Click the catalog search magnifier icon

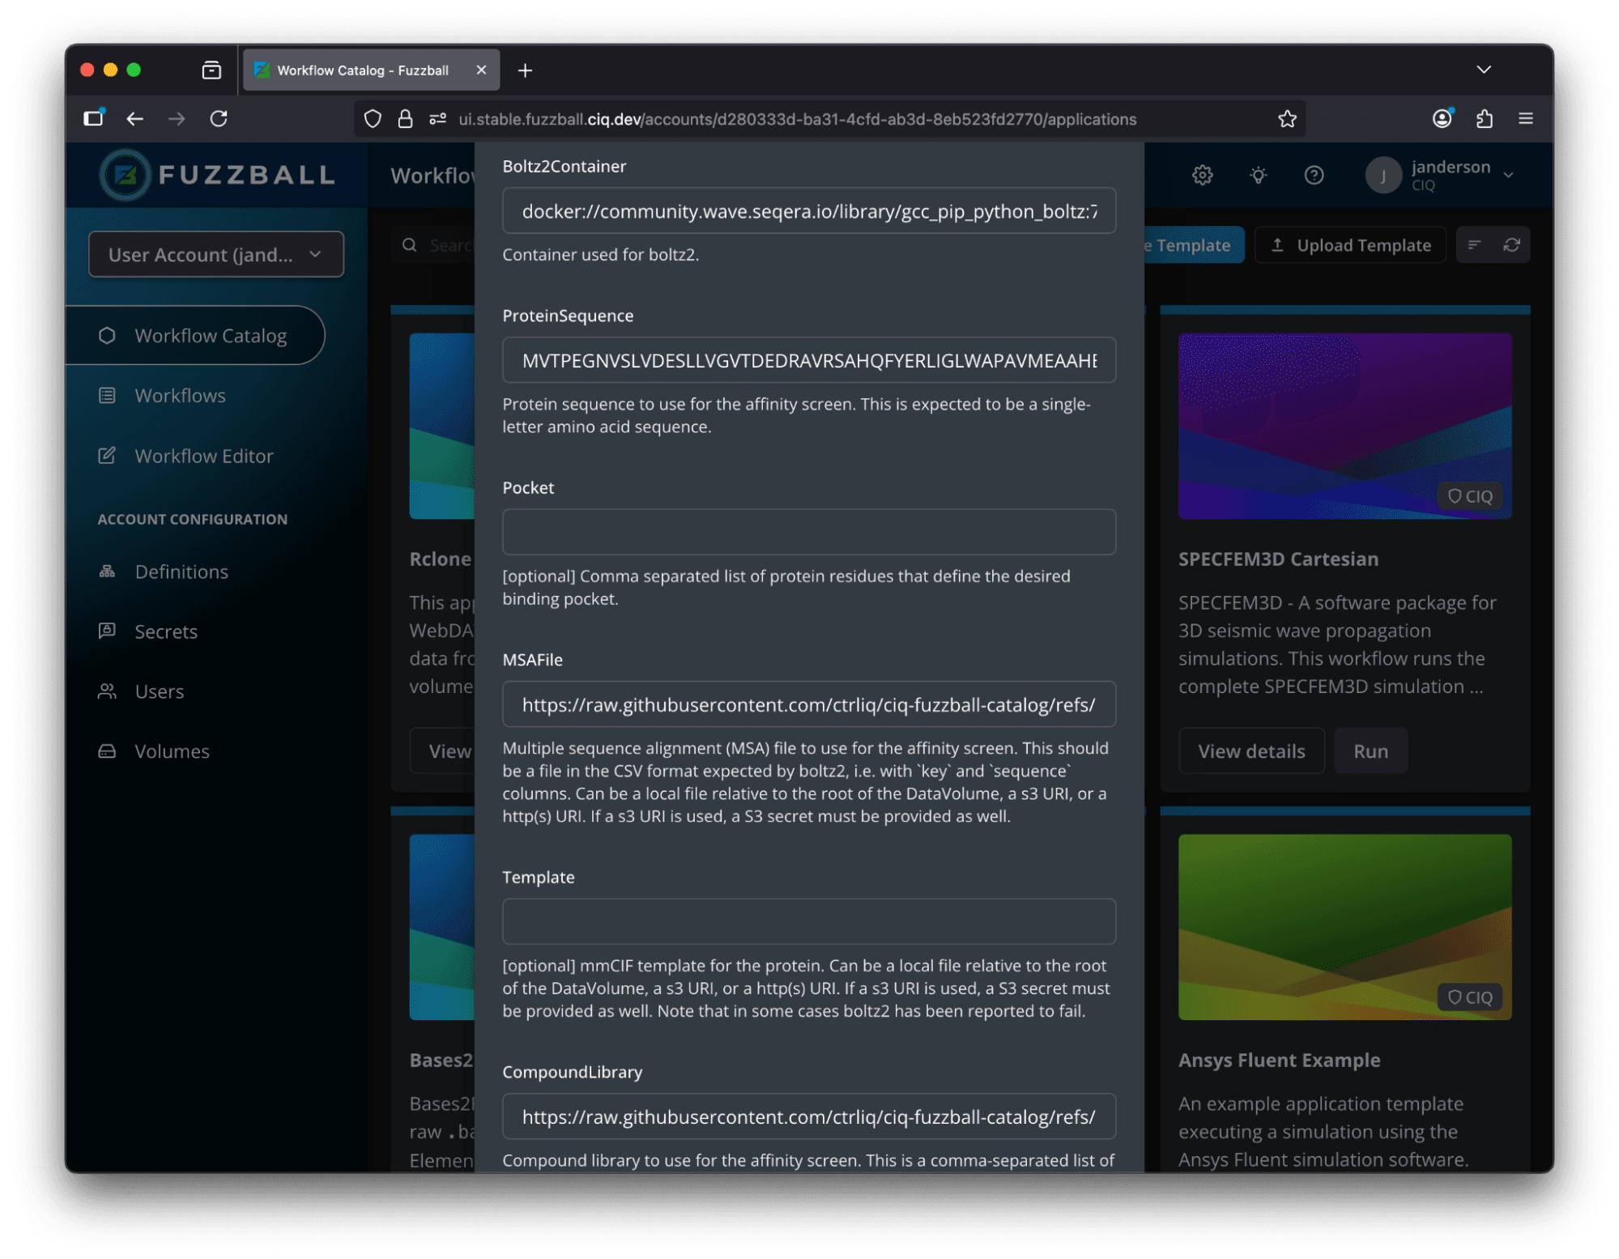pyautogui.click(x=410, y=245)
